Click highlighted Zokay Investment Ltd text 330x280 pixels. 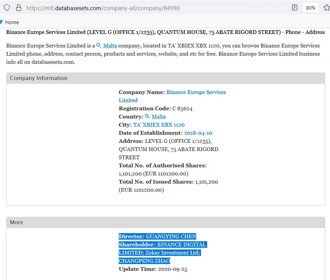(x=173, y=253)
